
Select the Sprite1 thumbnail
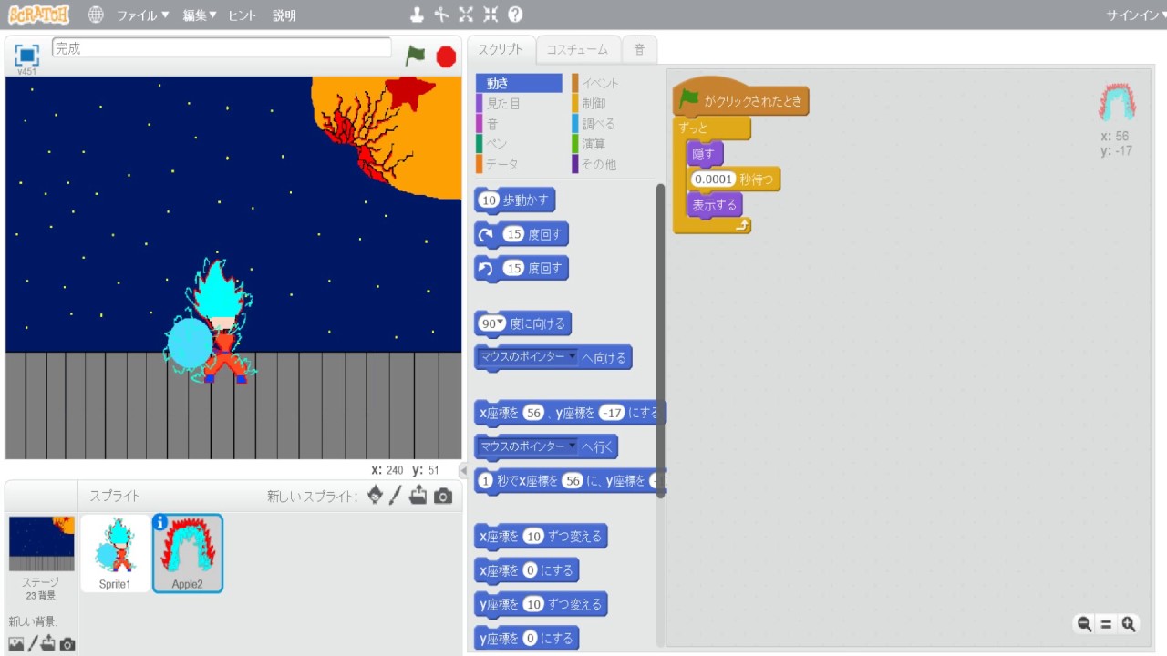(x=116, y=553)
